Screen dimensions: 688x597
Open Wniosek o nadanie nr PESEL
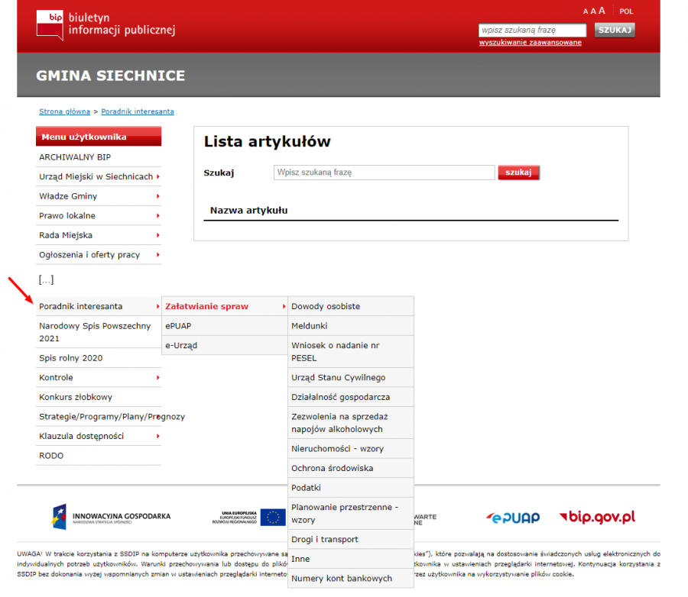tap(351, 352)
